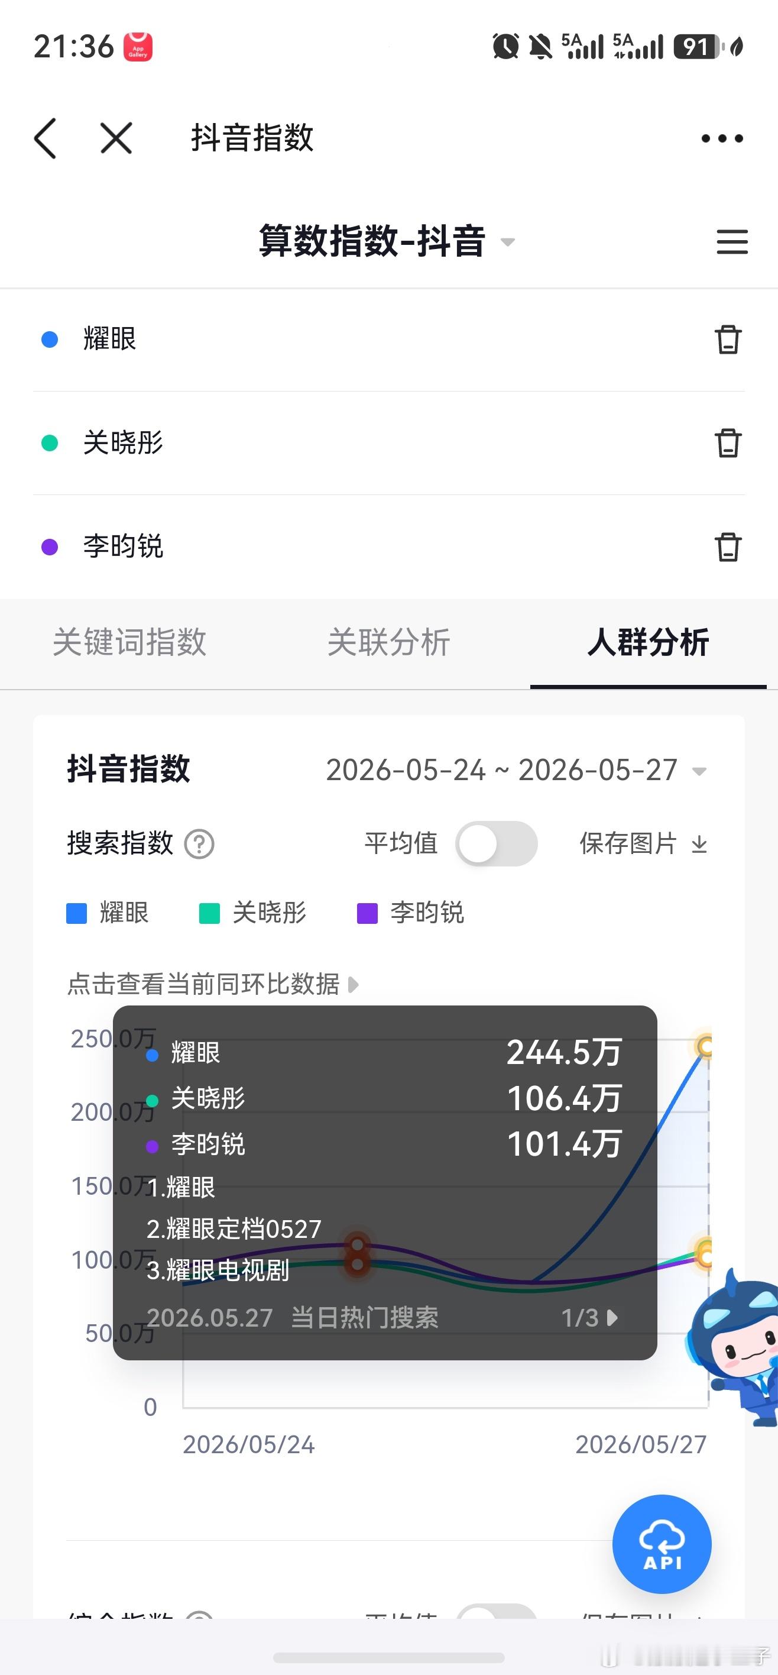Toggle the 李昀锐 purple legend series

(x=411, y=913)
